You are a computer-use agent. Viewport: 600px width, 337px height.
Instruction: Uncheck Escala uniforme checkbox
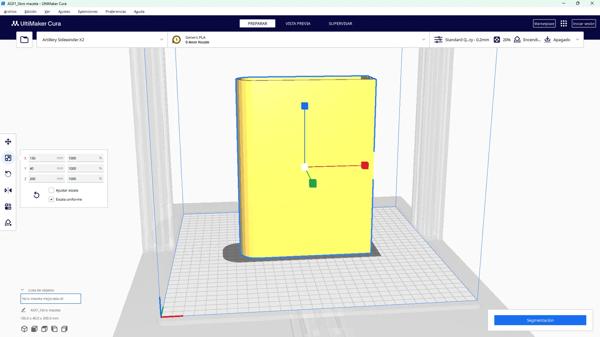51,199
